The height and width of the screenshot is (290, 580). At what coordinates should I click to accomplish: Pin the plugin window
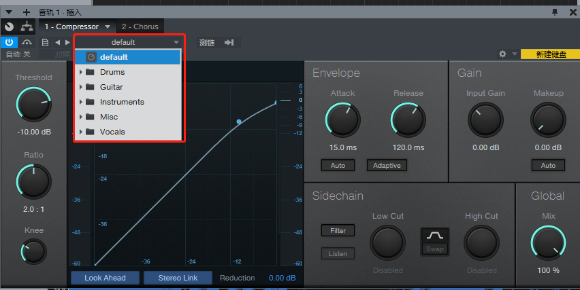tap(555, 12)
